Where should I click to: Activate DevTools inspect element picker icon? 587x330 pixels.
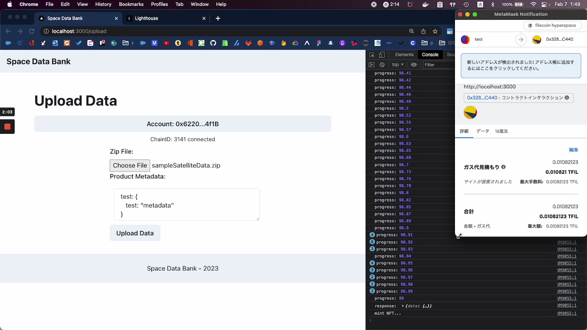(x=372, y=55)
